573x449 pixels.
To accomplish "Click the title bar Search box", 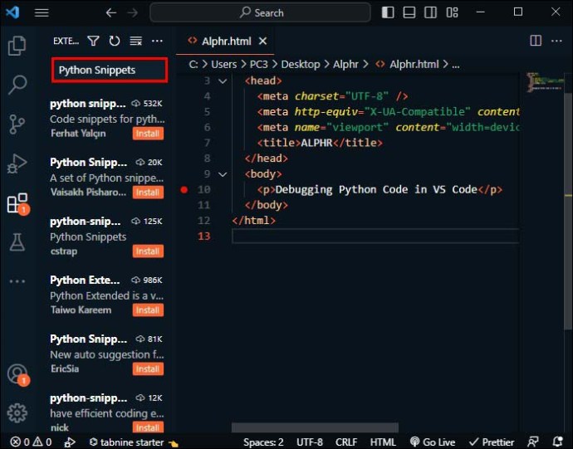I will tap(260, 12).
